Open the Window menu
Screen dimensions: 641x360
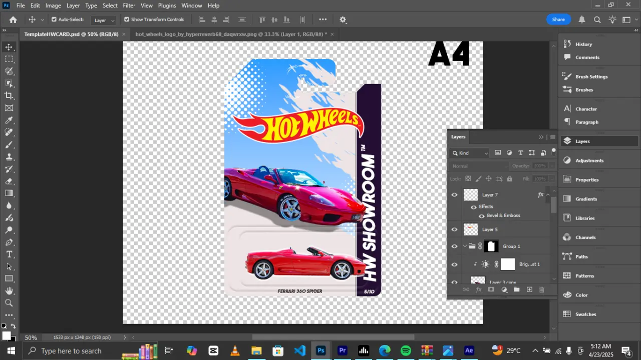192,5
